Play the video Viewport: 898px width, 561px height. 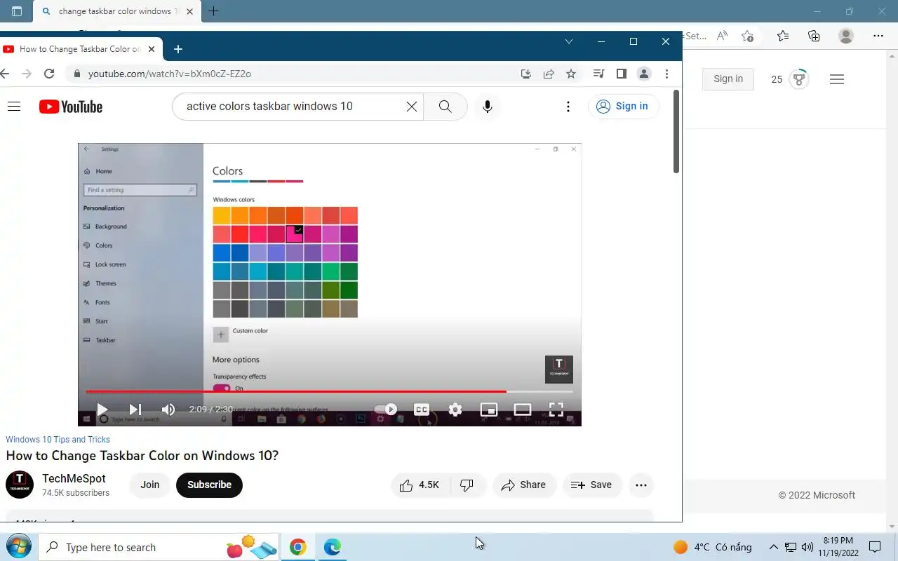[102, 410]
